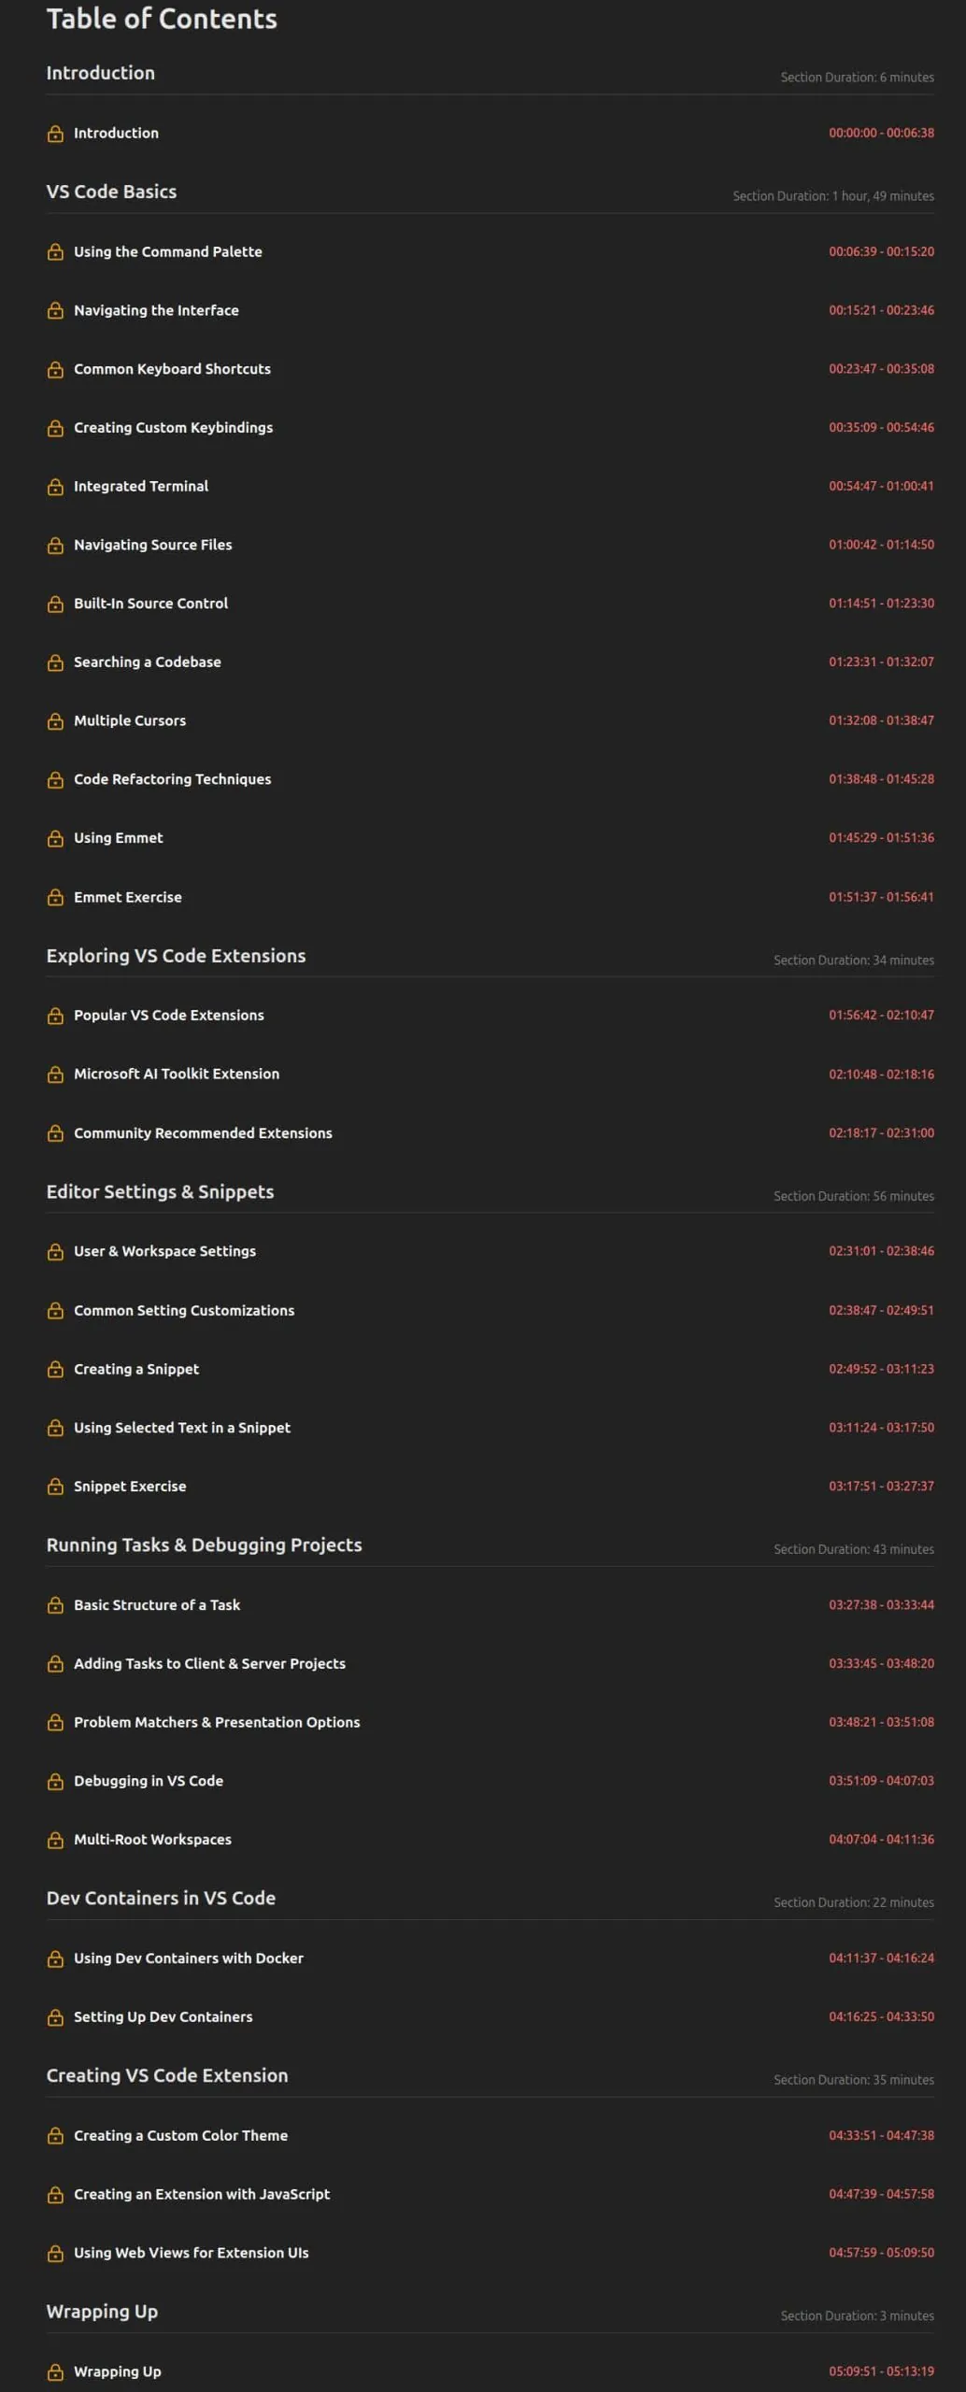
Task: Open Creating an Extension with JavaScript lesson
Action: (x=202, y=2195)
